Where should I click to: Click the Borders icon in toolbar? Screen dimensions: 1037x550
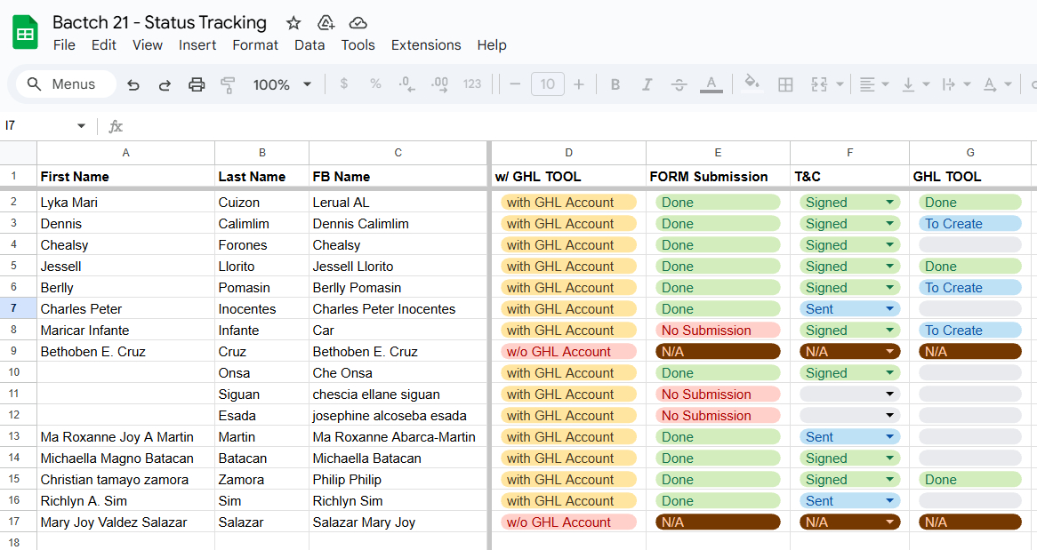785,84
